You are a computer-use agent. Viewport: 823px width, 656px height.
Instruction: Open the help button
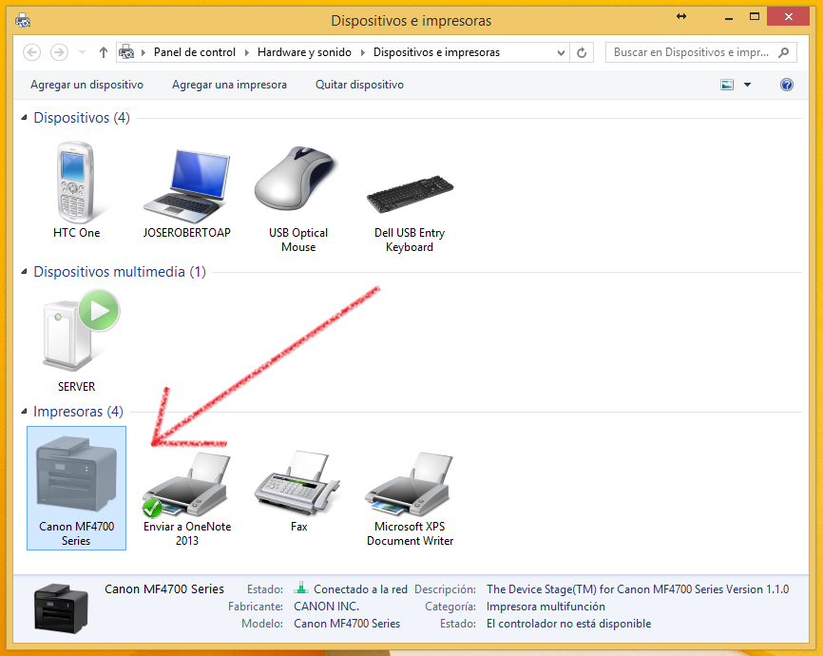click(x=786, y=85)
